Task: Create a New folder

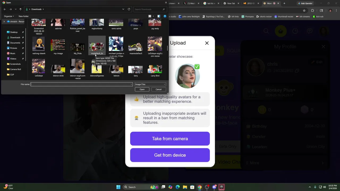Action: [24, 16]
